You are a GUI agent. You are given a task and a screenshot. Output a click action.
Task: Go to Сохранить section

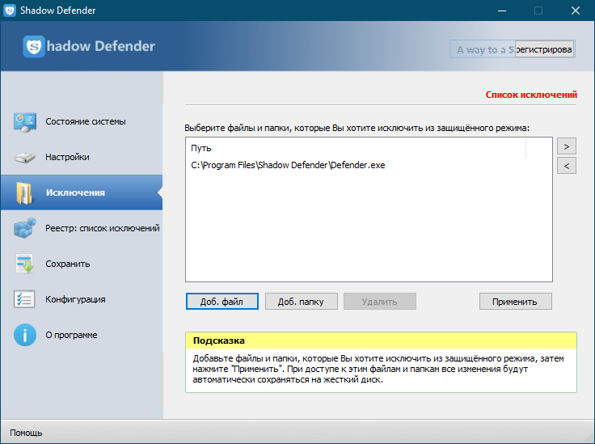(x=82, y=264)
